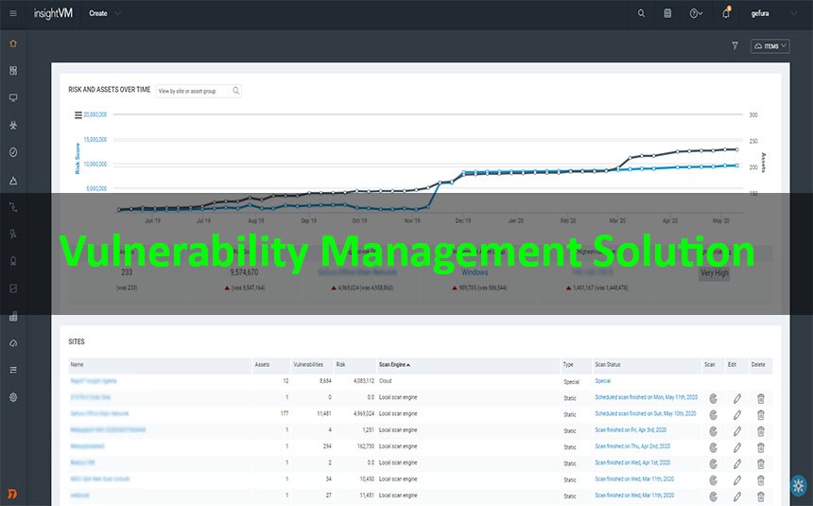This screenshot has height=506, width=813.
Task: Edit the site scanned May 10th 2020
Action: (737, 415)
